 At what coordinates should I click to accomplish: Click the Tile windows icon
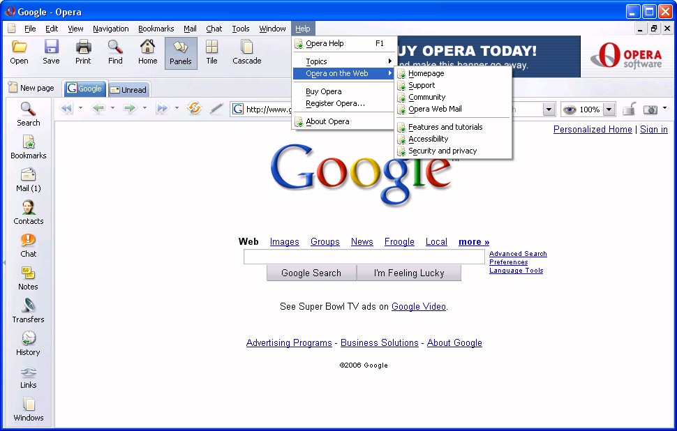click(x=211, y=47)
